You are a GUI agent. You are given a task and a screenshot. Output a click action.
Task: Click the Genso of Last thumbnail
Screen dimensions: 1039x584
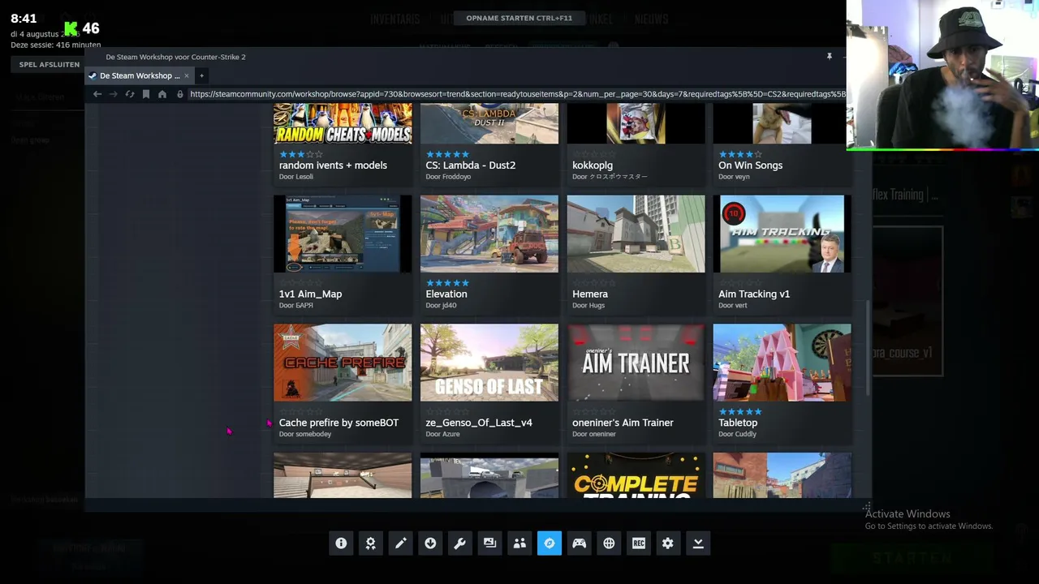coord(489,363)
